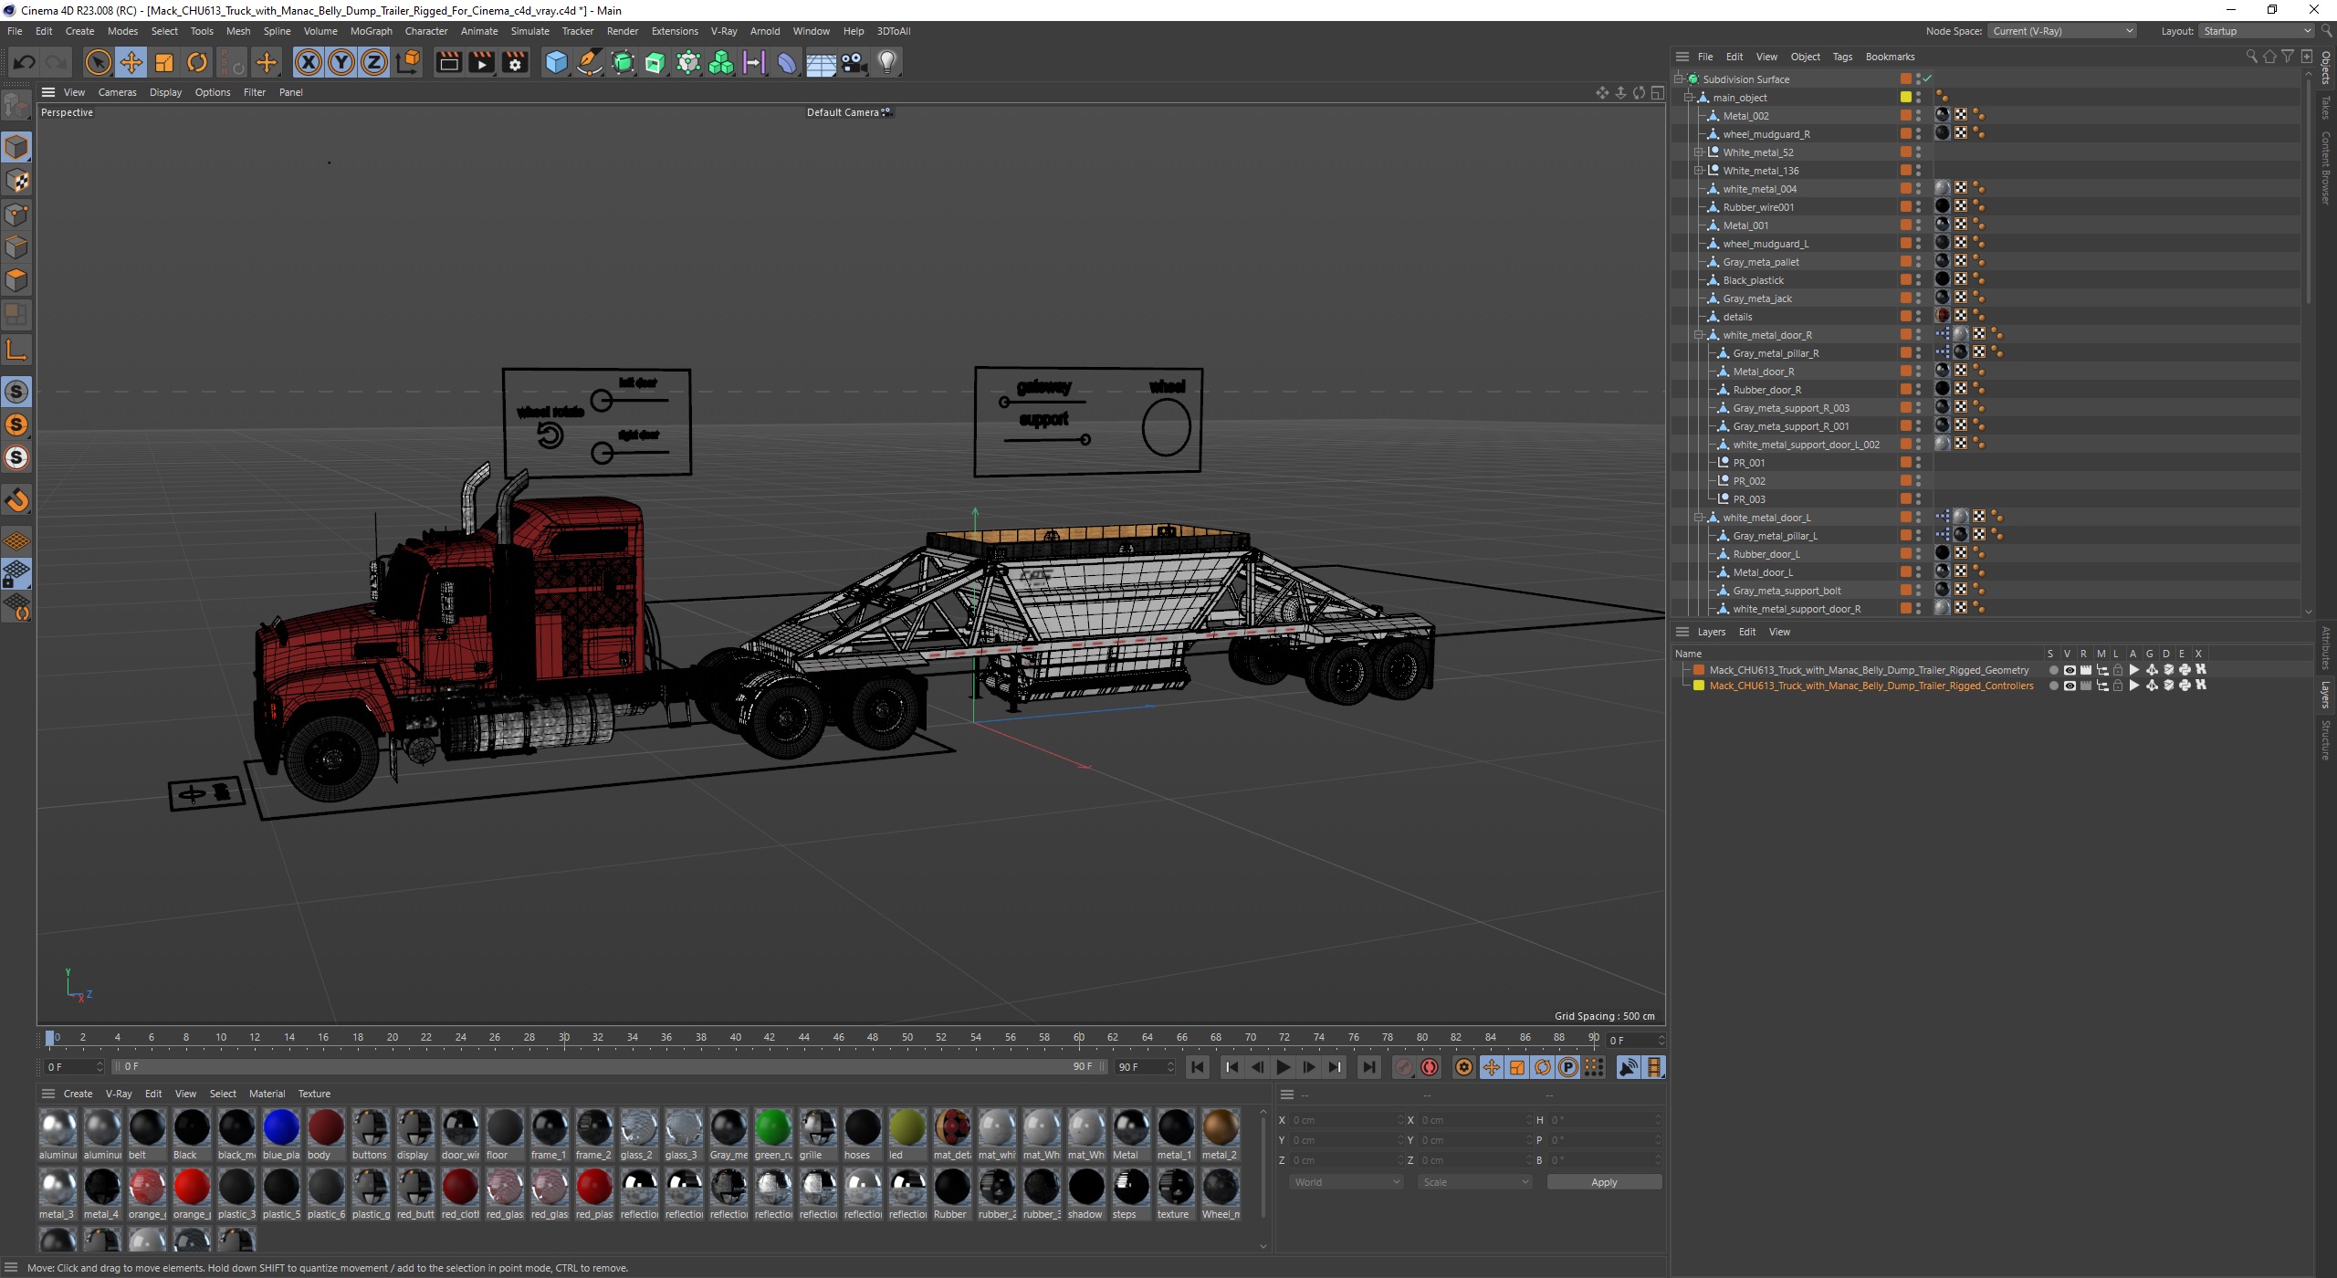Open the World coordinate dropdown
The image size is (2337, 1278).
coord(1346,1182)
